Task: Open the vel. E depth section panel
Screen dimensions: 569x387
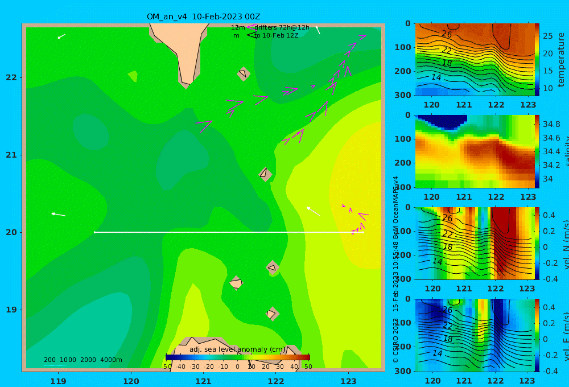Action: coord(475,335)
